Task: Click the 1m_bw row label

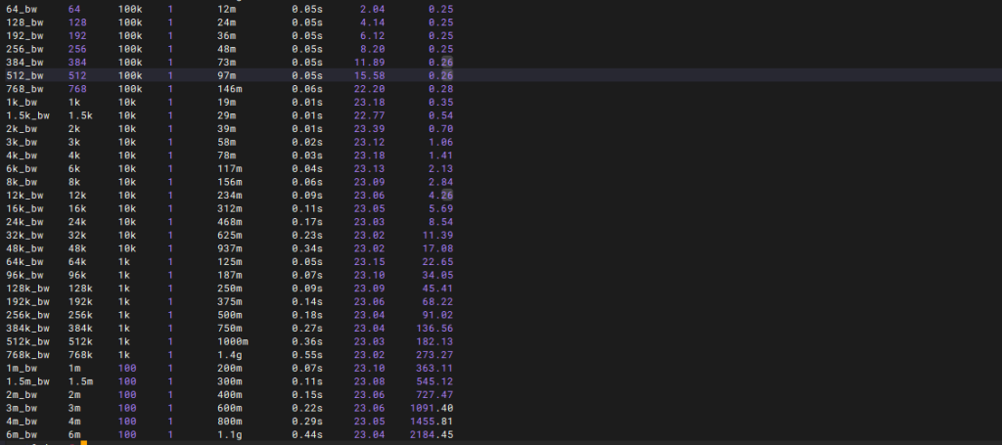Action: pos(22,368)
